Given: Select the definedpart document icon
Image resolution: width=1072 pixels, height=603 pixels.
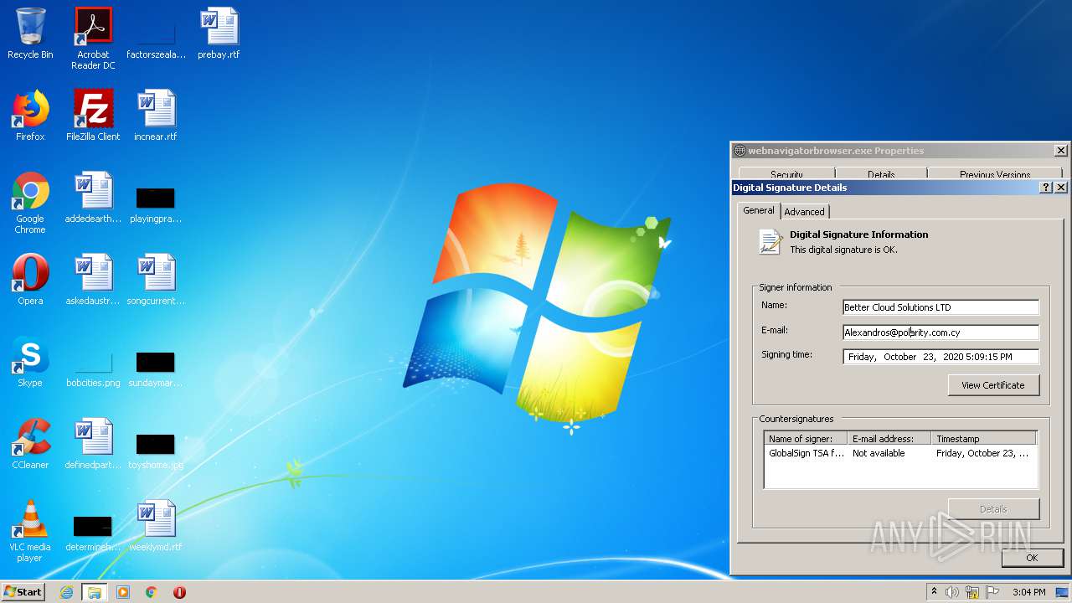Looking at the screenshot, I should 93,444.
